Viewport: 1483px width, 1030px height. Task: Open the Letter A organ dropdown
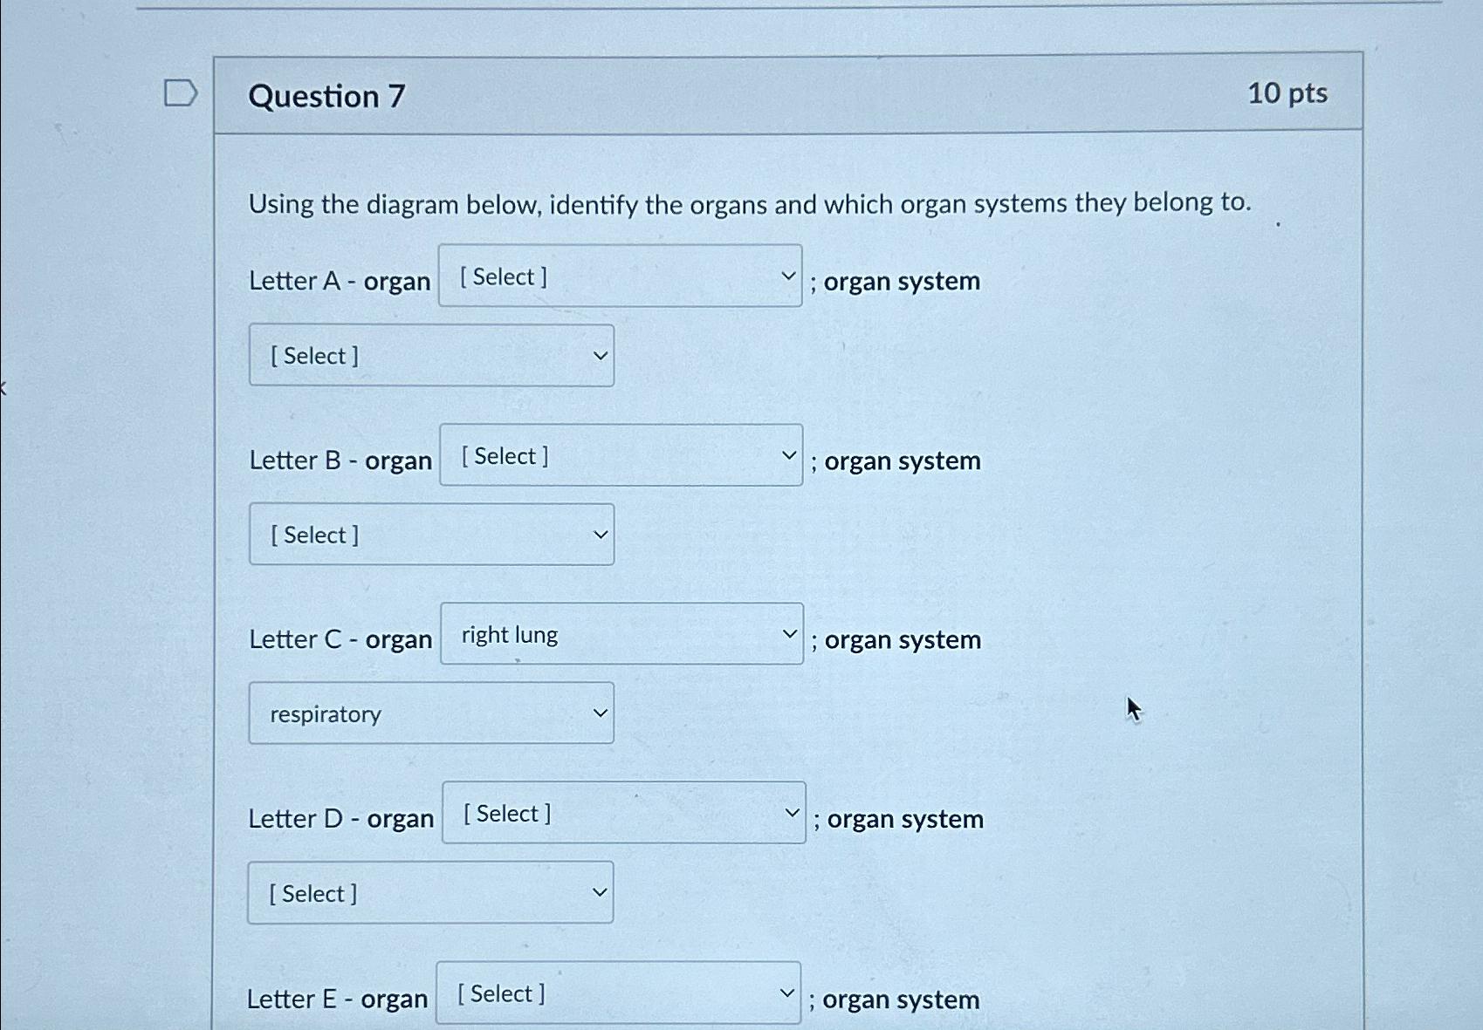[621, 277]
